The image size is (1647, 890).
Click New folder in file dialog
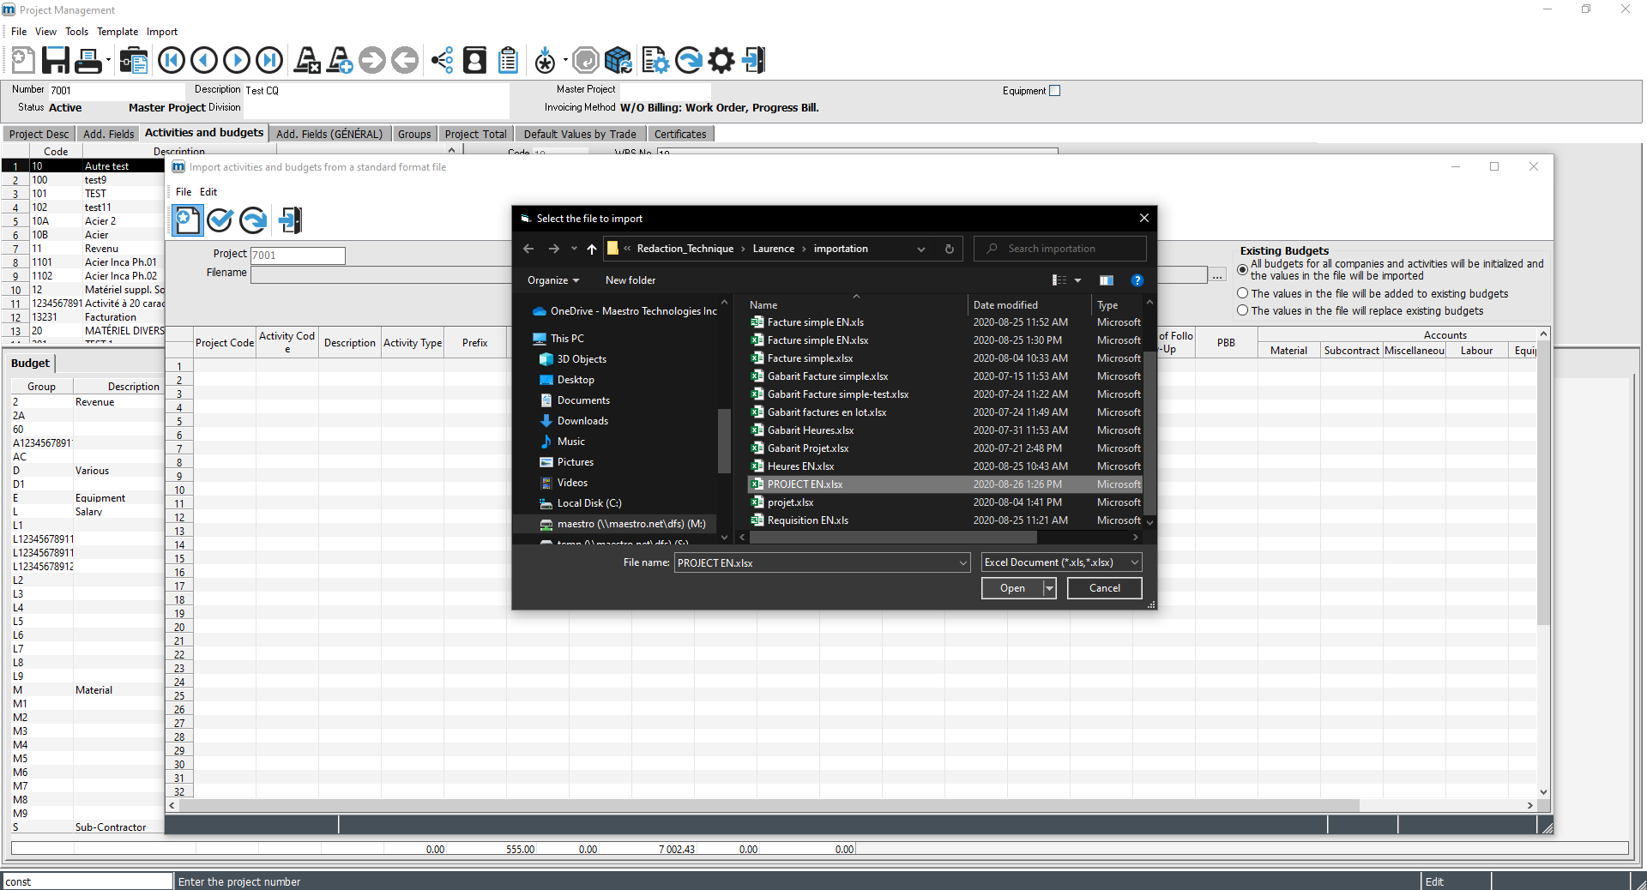[630, 280]
